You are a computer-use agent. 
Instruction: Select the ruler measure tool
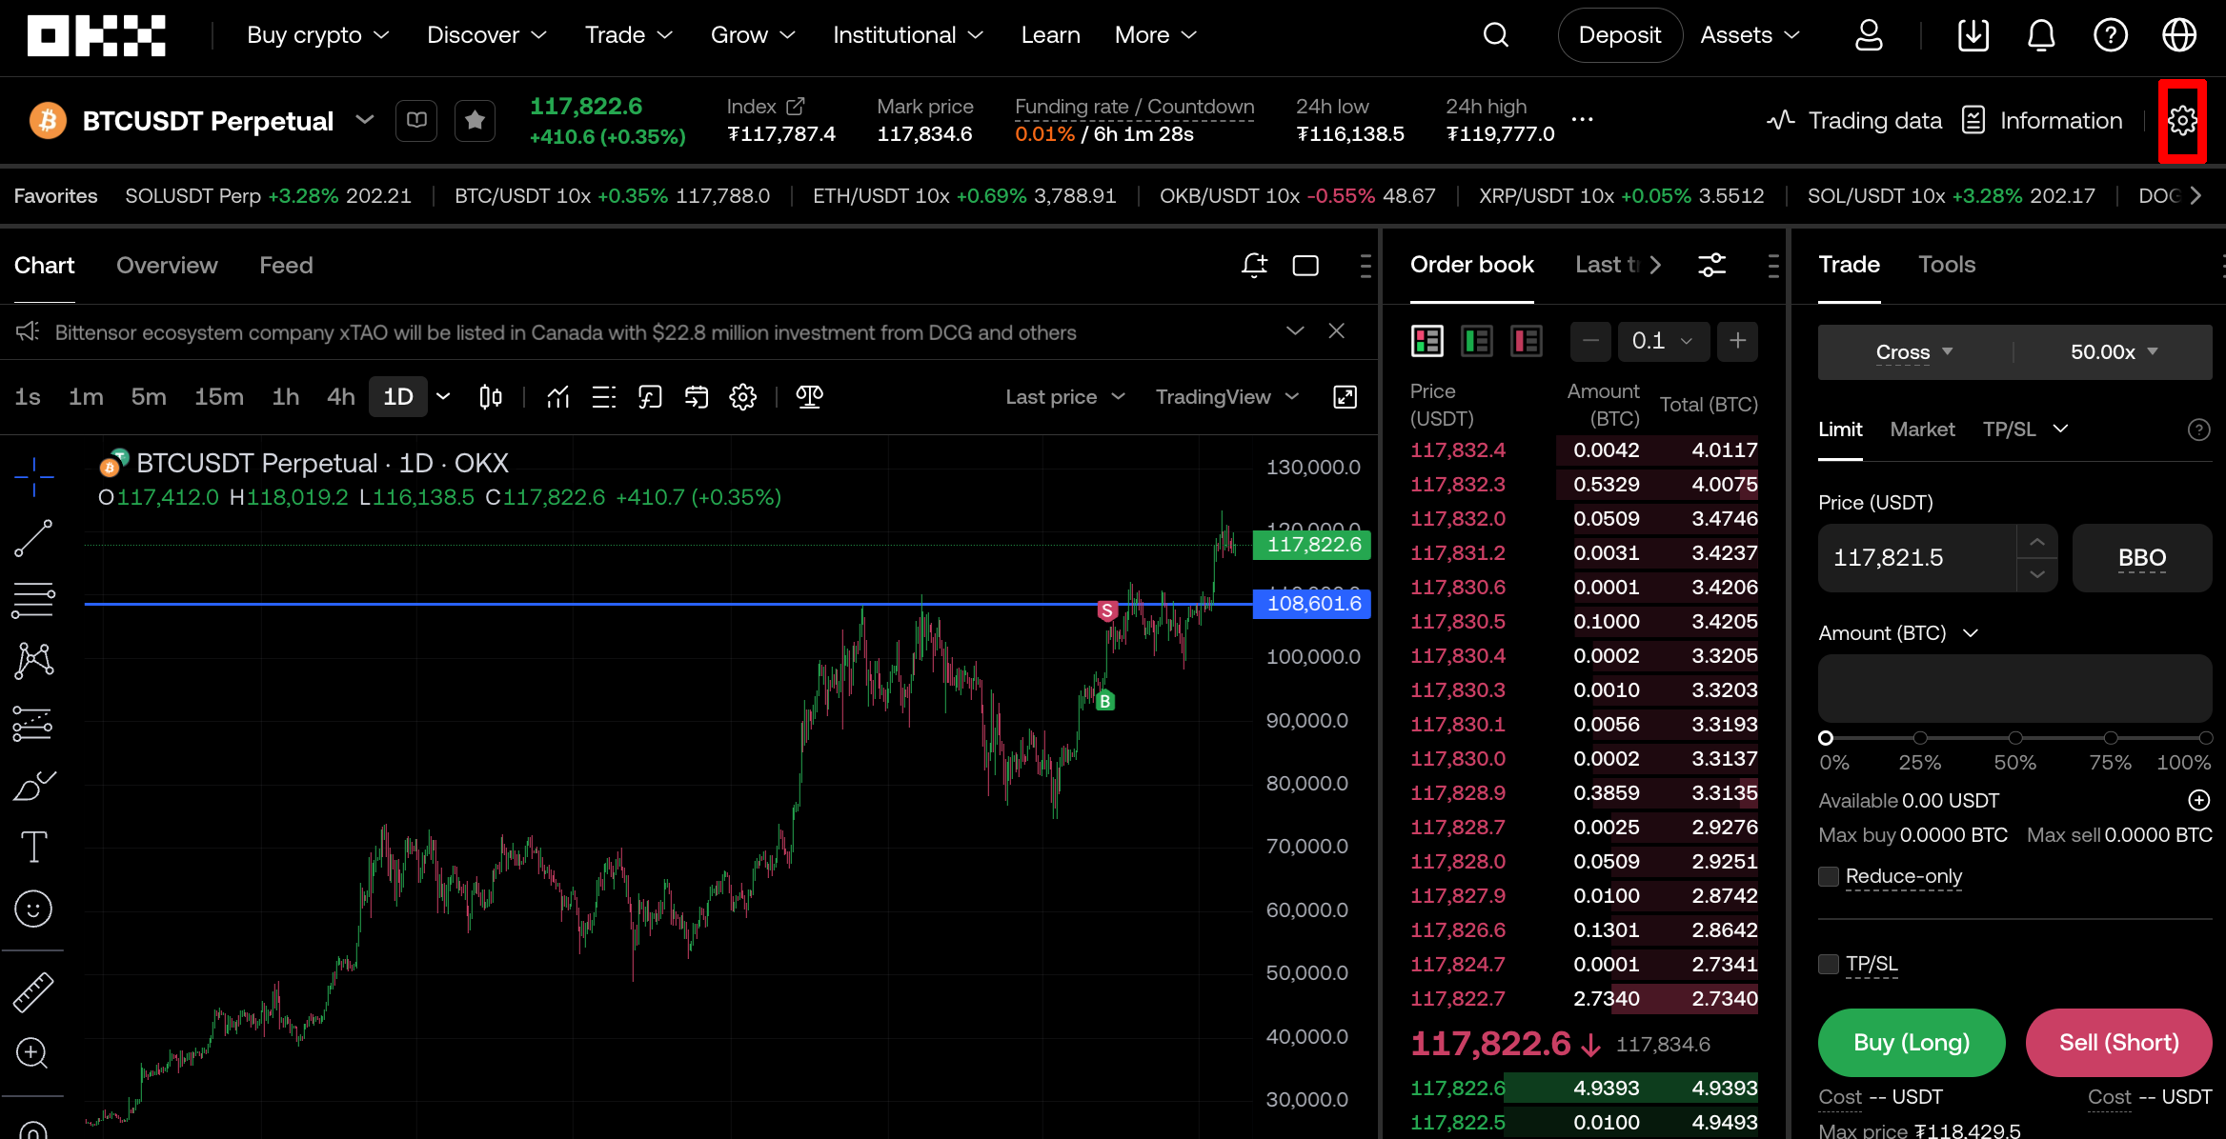point(33,992)
